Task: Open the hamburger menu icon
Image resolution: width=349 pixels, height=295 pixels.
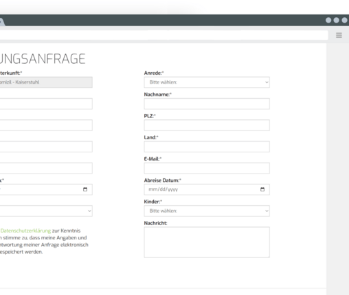Action: point(339,35)
